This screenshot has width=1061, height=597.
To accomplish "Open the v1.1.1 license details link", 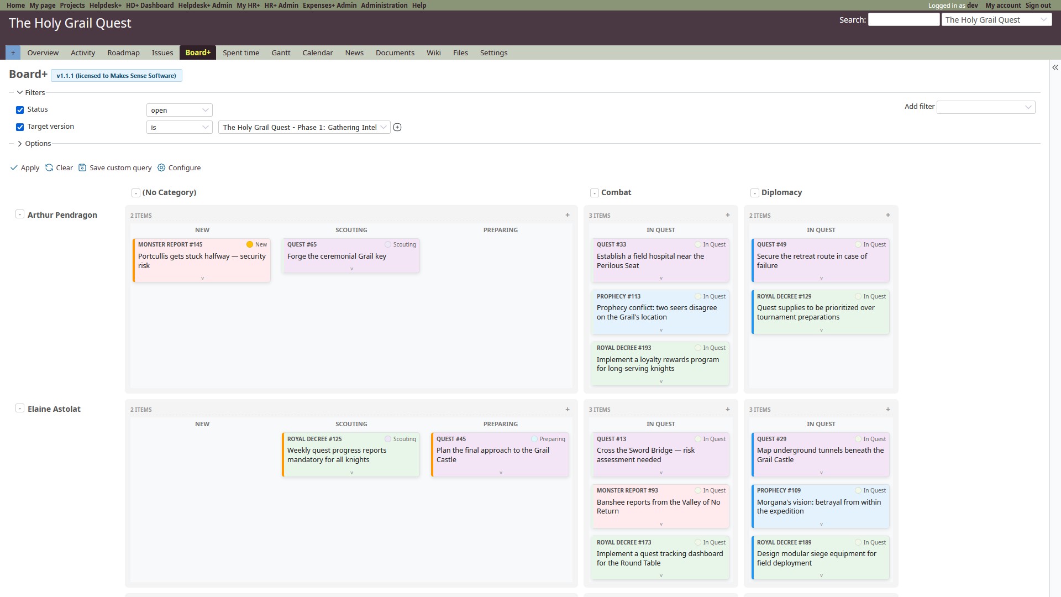I will coord(116,75).
